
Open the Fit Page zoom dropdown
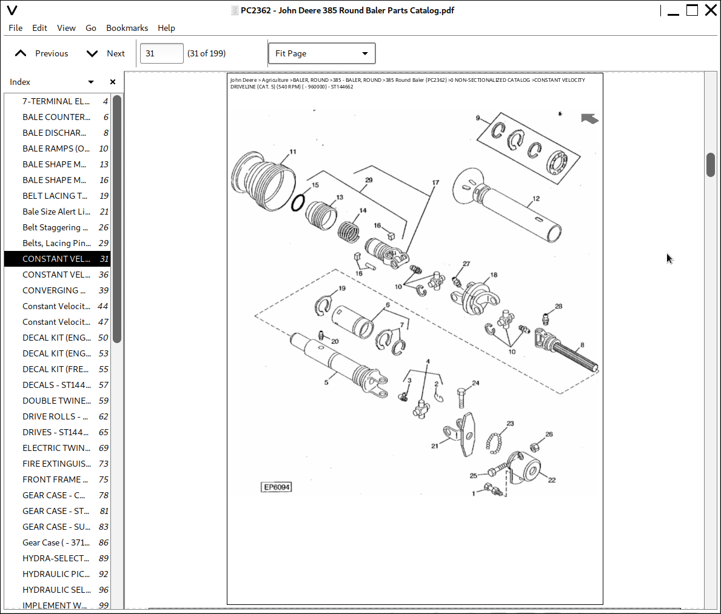click(x=321, y=53)
